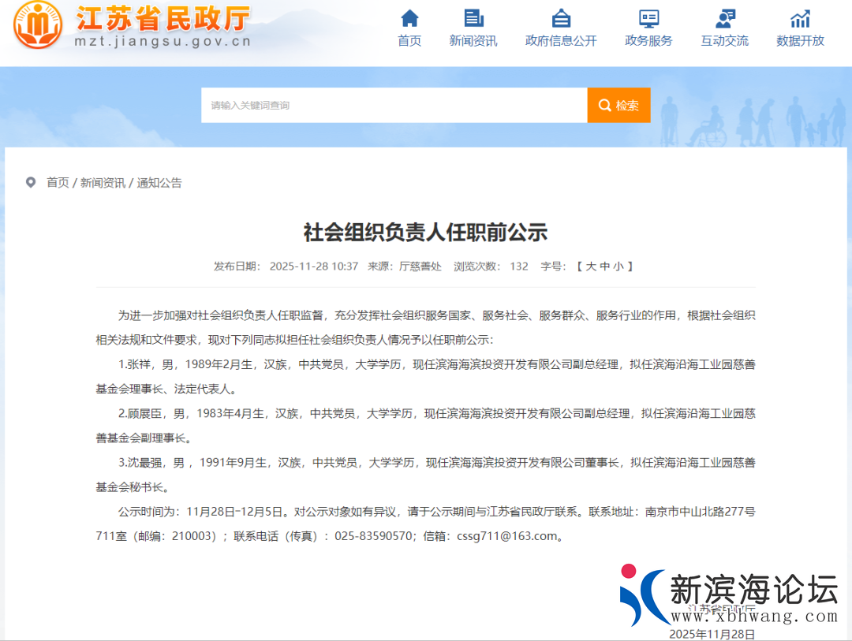The height and width of the screenshot is (641, 852).
Task: Open 新闻资讯 in the breadcrumb path
Action: (103, 183)
